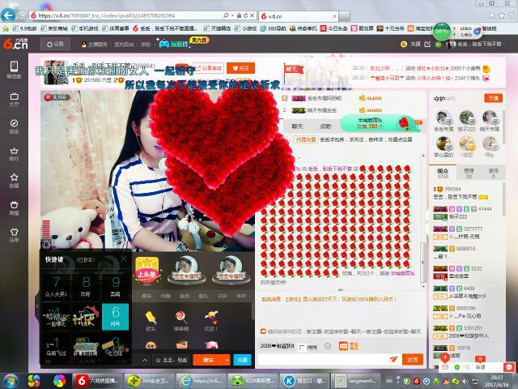518x389 pixels.
Task: Select the pink pig gift icon
Action: (x=211, y=344)
